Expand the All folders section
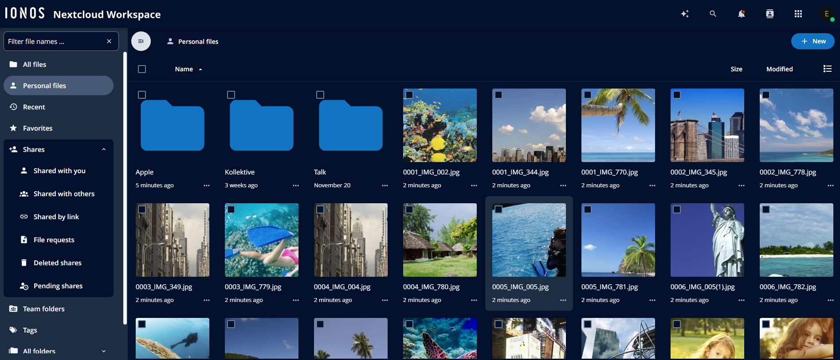The image size is (840, 360). 104,351
